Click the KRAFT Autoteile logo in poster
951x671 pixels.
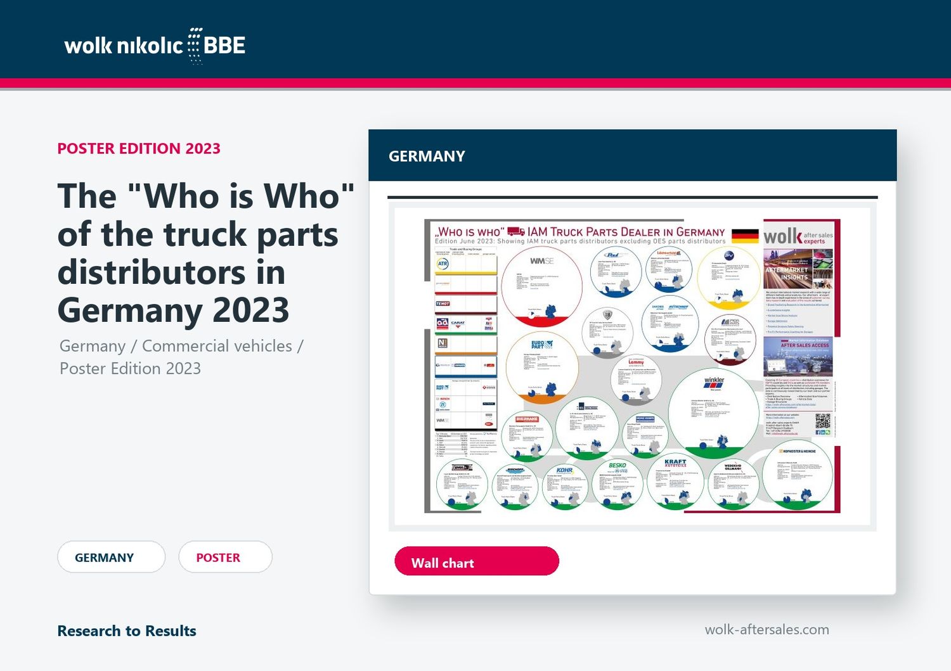click(x=675, y=463)
